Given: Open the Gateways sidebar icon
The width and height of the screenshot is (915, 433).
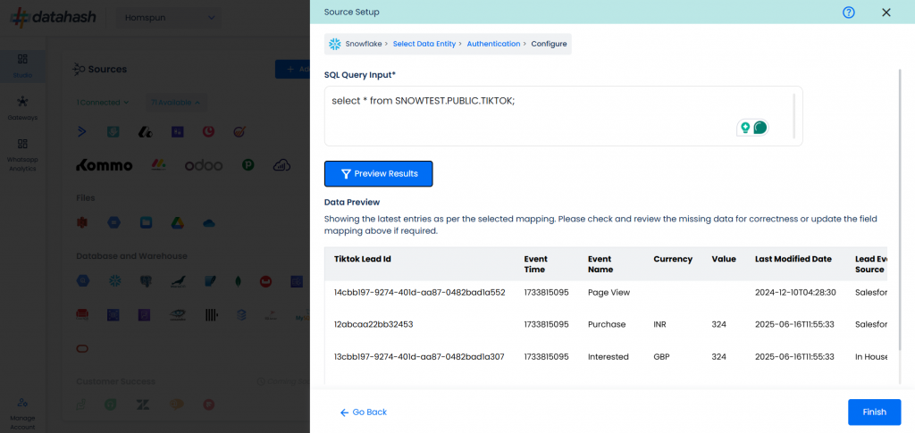Looking at the screenshot, I should [x=22, y=108].
